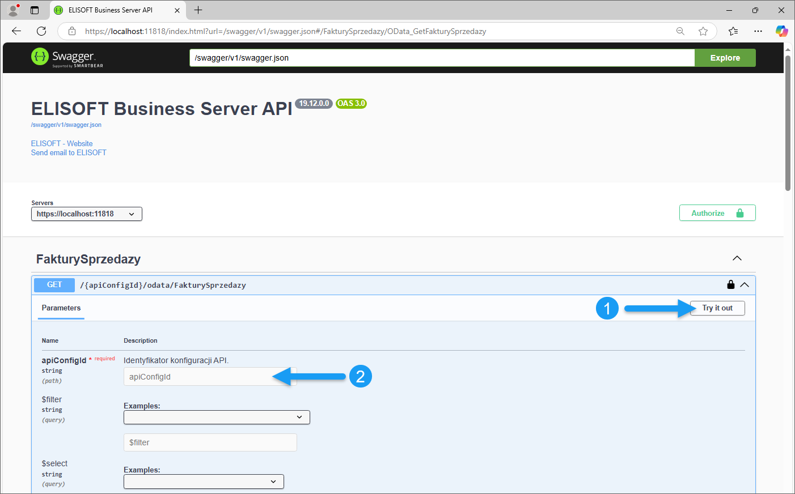This screenshot has height=494, width=795.
Task: Click the green Authorize button
Action: coord(717,213)
